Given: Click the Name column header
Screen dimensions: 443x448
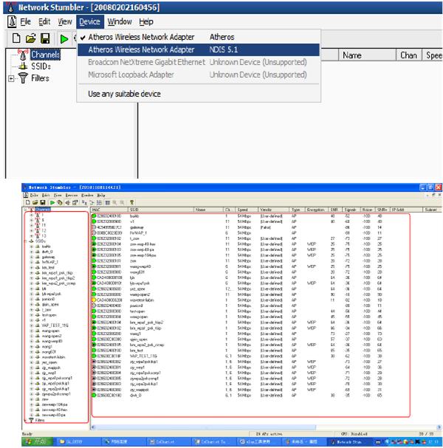Looking at the screenshot, I should pyautogui.click(x=352, y=55).
